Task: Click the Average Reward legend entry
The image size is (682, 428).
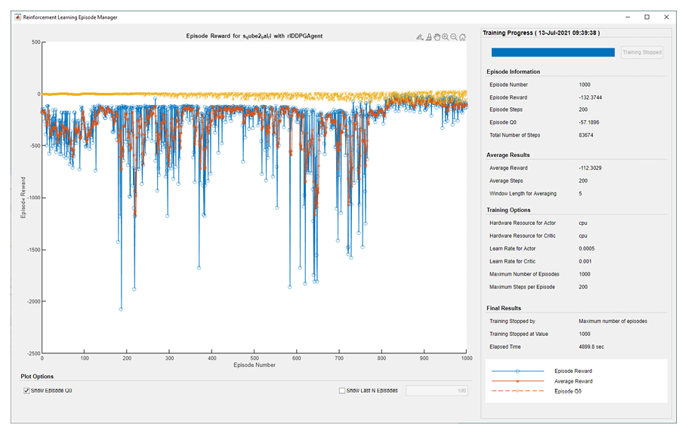Action: click(x=572, y=381)
